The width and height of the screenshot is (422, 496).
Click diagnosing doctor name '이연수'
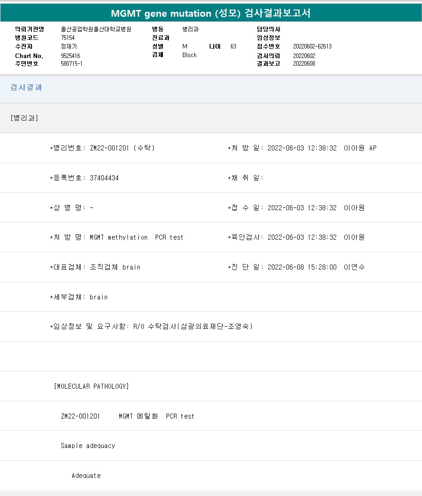point(354,267)
